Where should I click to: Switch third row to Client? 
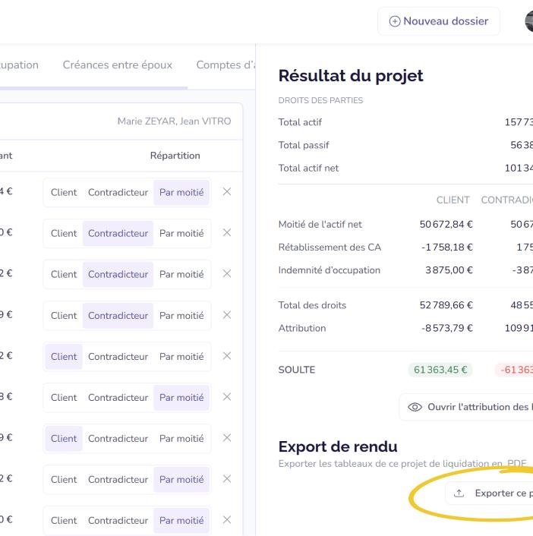pyautogui.click(x=64, y=275)
